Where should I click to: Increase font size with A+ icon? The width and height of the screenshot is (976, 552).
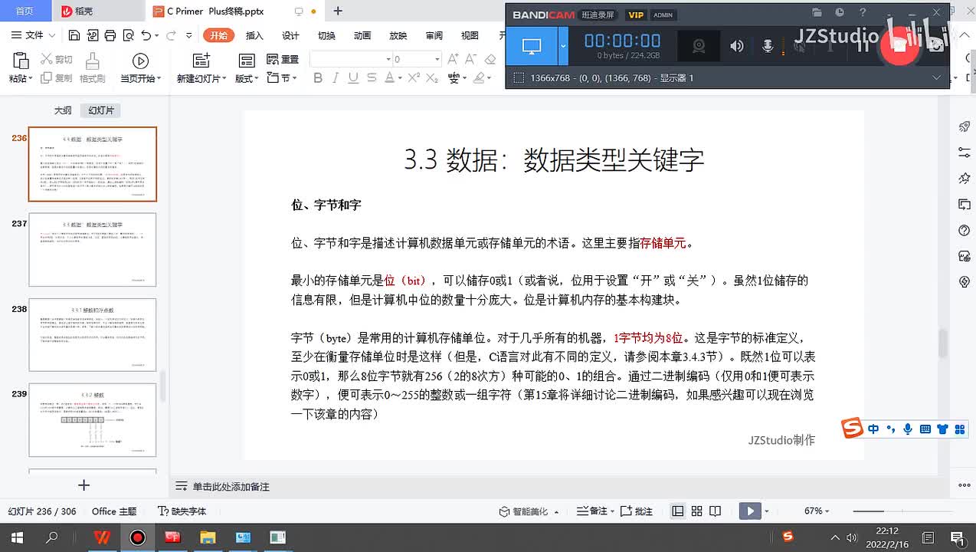point(453,59)
